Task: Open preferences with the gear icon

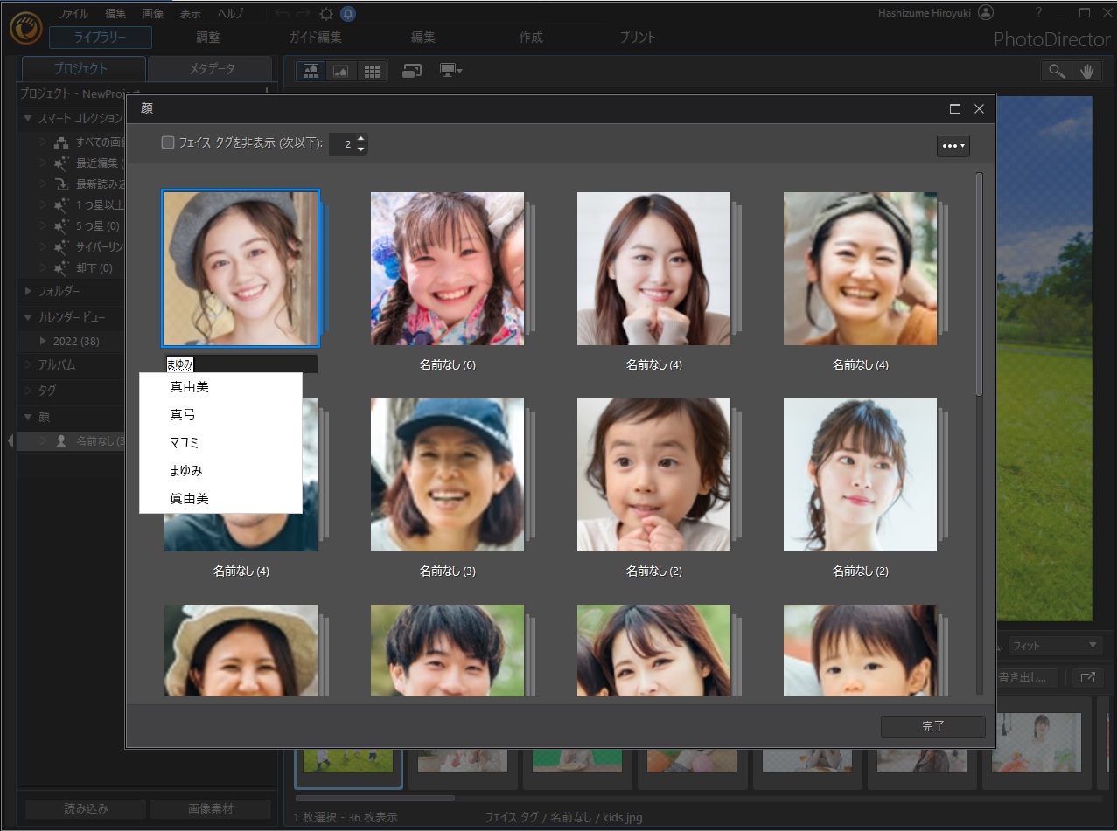Action: click(x=325, y=14)
